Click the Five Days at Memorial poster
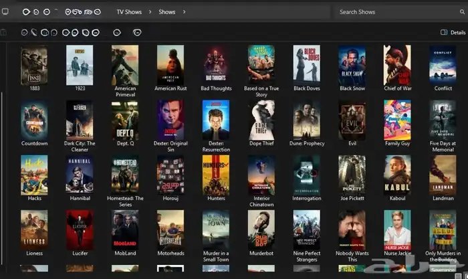Screen dimensions: 468x279 (x=443, y=120)
